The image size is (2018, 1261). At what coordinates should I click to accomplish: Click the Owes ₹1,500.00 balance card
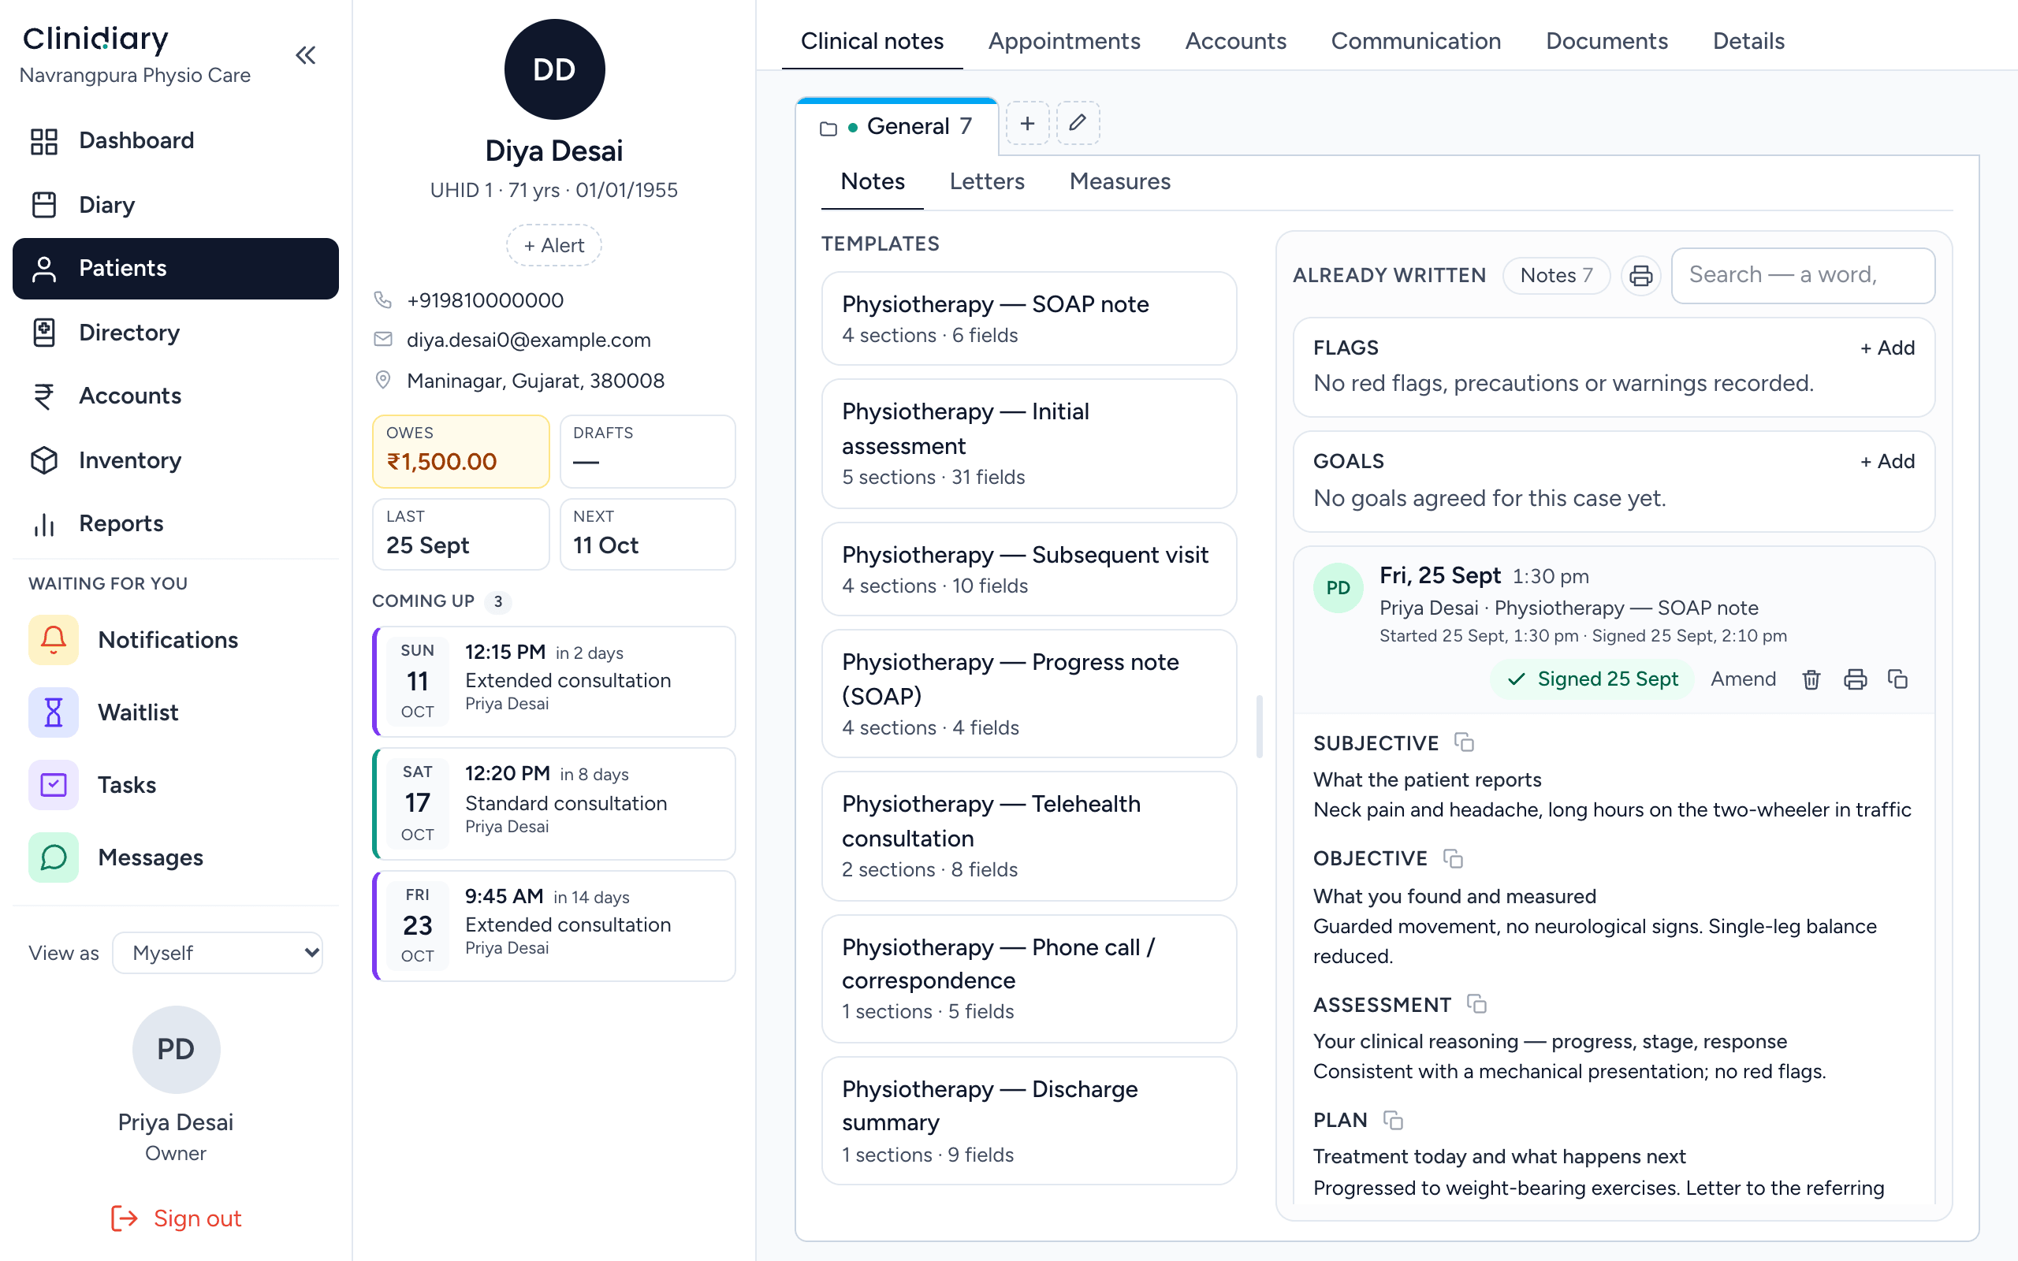pyautogui.click(x=460, y=451)
